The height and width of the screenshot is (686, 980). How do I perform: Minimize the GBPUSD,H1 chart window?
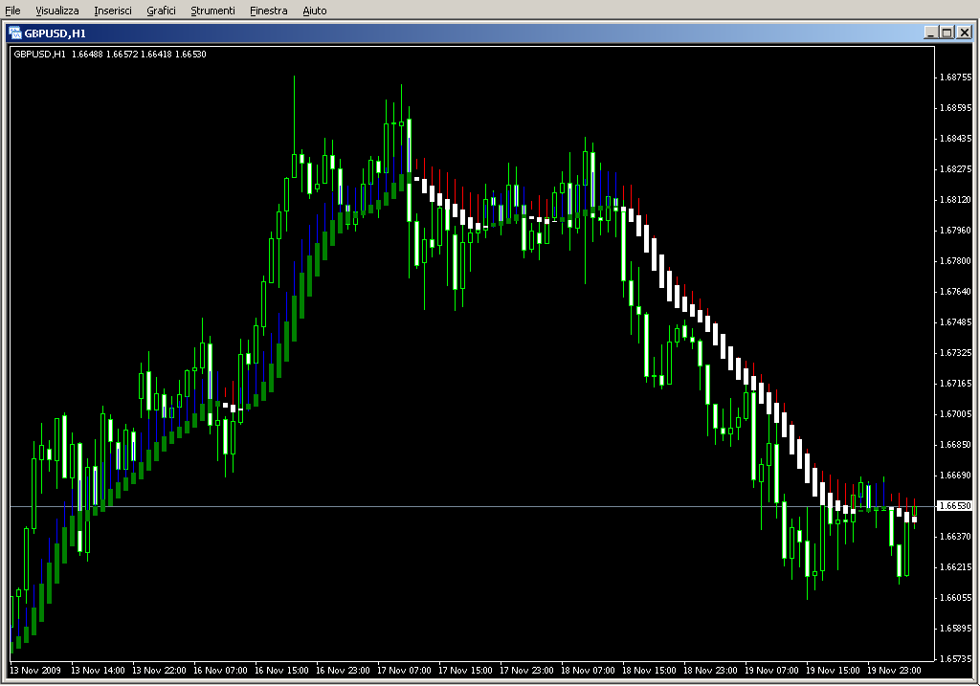[931, 33]
